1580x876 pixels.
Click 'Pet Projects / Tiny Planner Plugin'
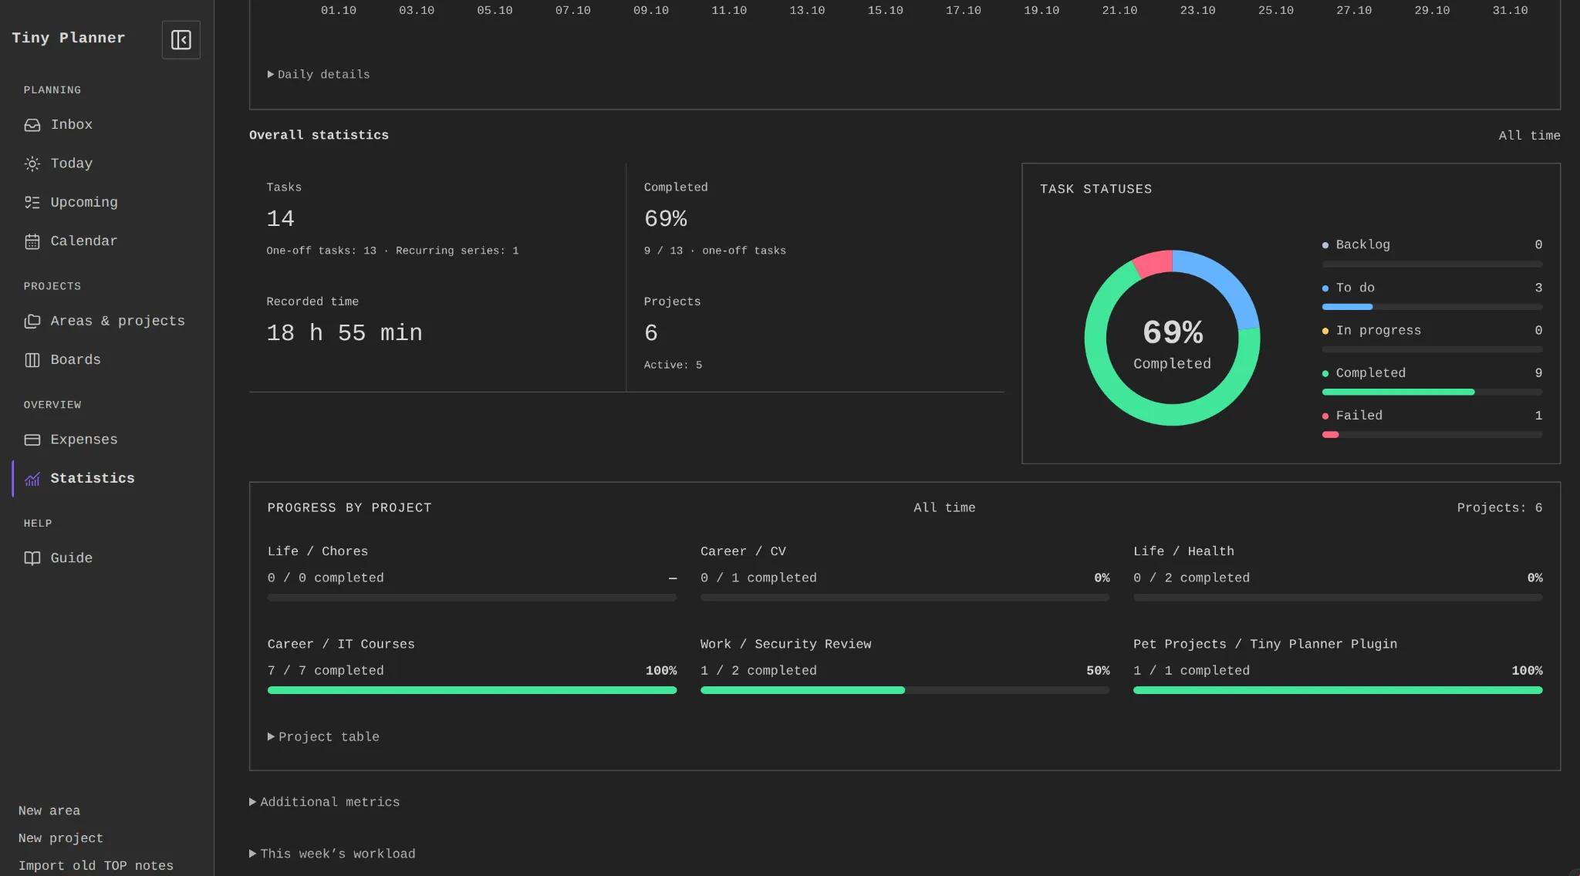pos(1265,645)
